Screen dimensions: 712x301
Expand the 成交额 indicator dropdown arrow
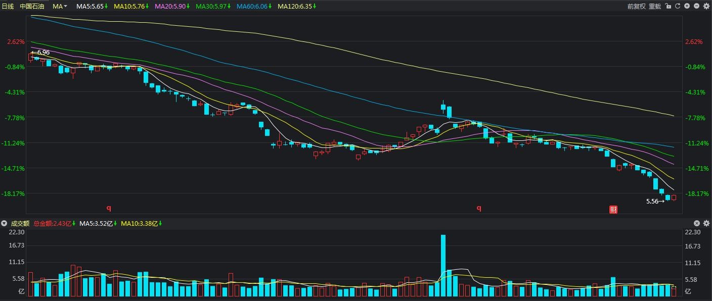point(4,223)
